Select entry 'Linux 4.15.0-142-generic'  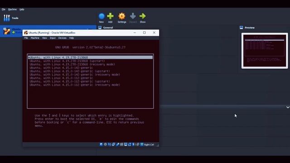61,68
